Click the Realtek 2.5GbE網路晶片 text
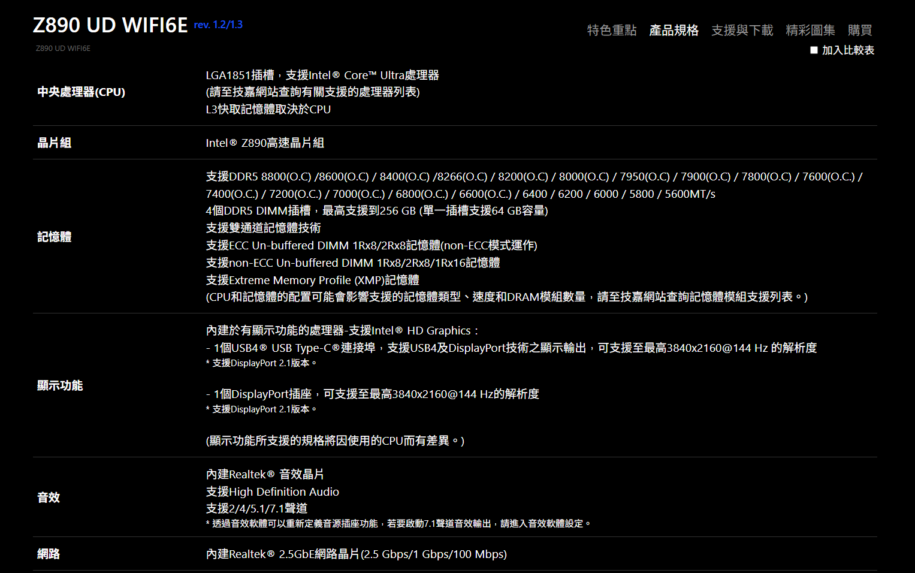915x573 pixels. point(356,554)
